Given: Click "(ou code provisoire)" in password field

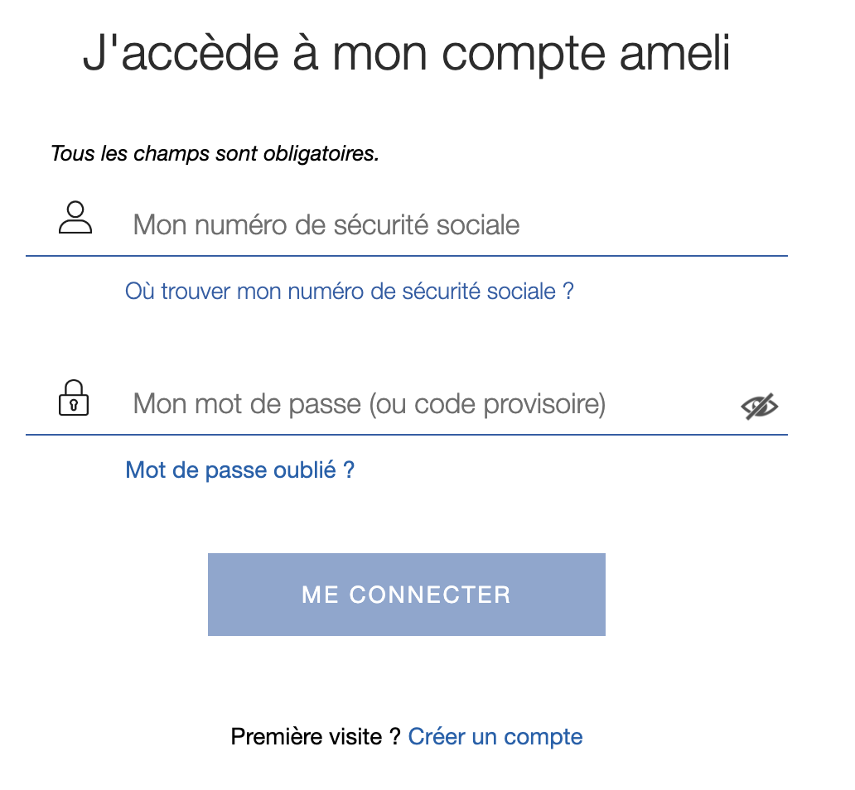Looking at the screenshot, I should click(487, 405).
